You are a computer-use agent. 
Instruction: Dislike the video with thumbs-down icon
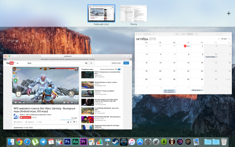(74, 122)
